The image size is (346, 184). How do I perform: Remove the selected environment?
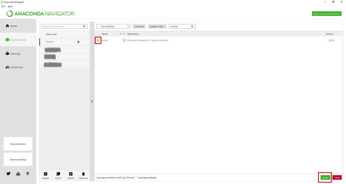coord(83,176)
